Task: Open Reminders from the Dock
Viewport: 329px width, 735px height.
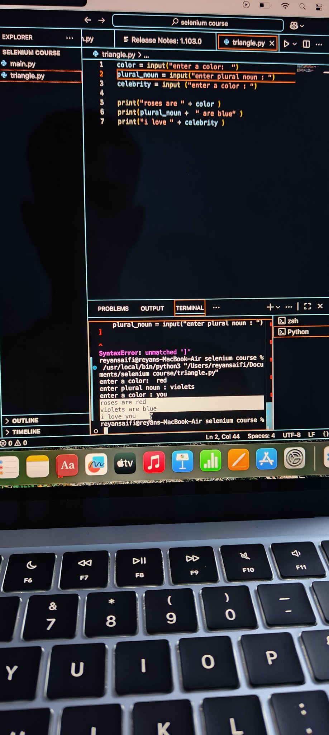Action: click(8, 467)
